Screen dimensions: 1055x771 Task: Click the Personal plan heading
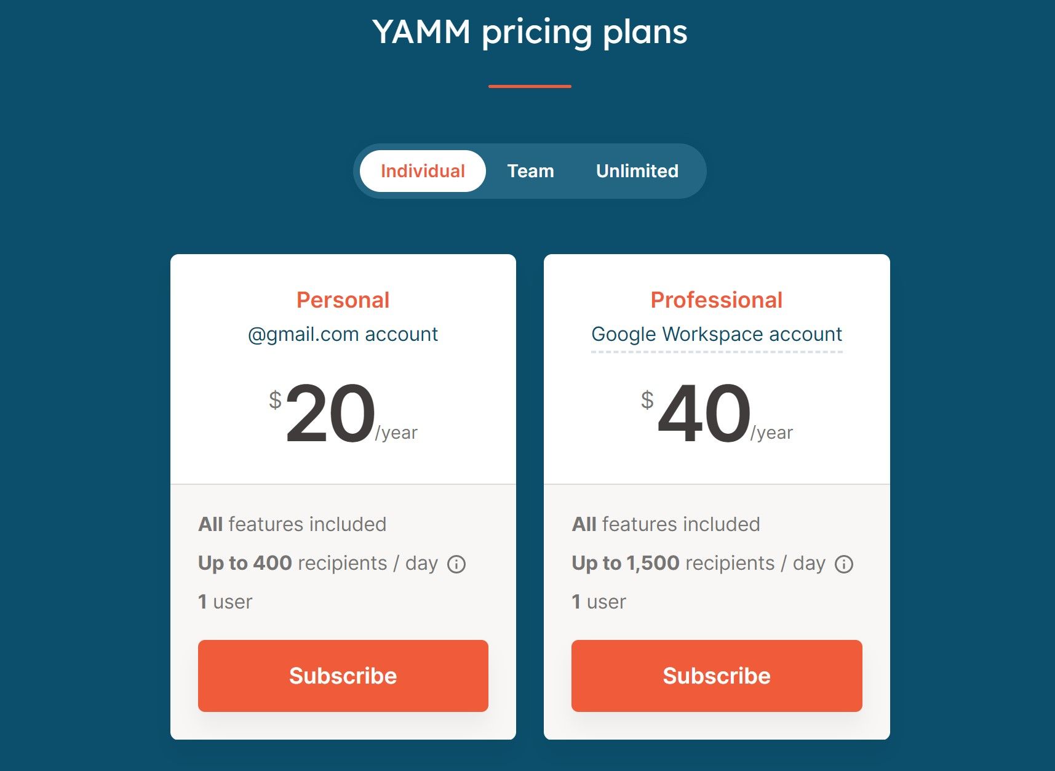tap(343, 300)
